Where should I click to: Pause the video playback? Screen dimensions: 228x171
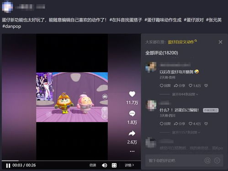point(8,166)
